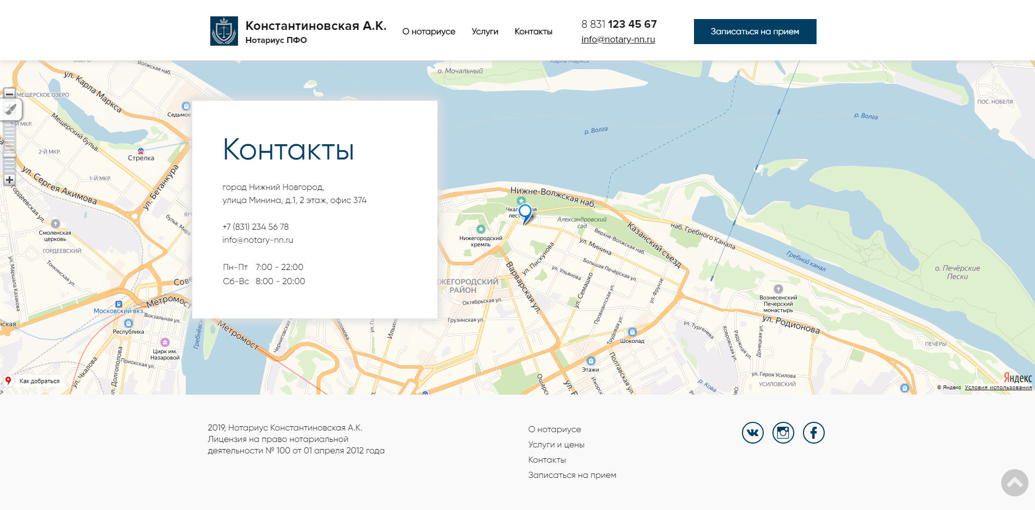This screenshot has width=1035, height=510.
Task: Open 'Как добраться' route link on map
Action: coord(39,381)
